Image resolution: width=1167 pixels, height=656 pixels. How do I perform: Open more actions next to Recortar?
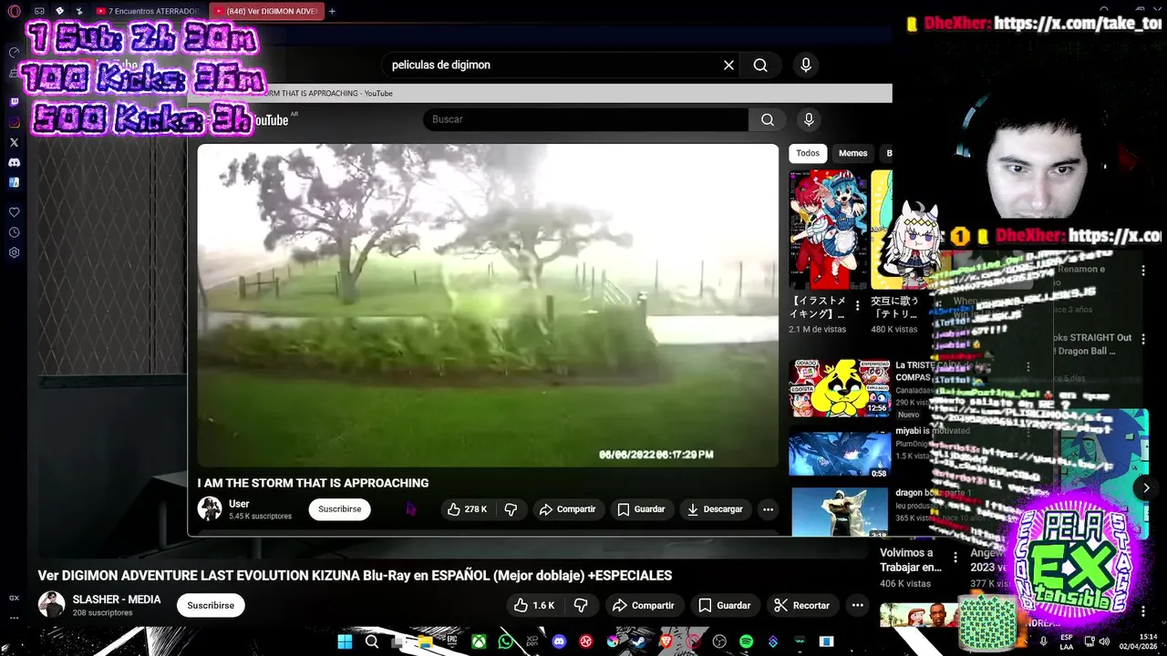point(857,605)
